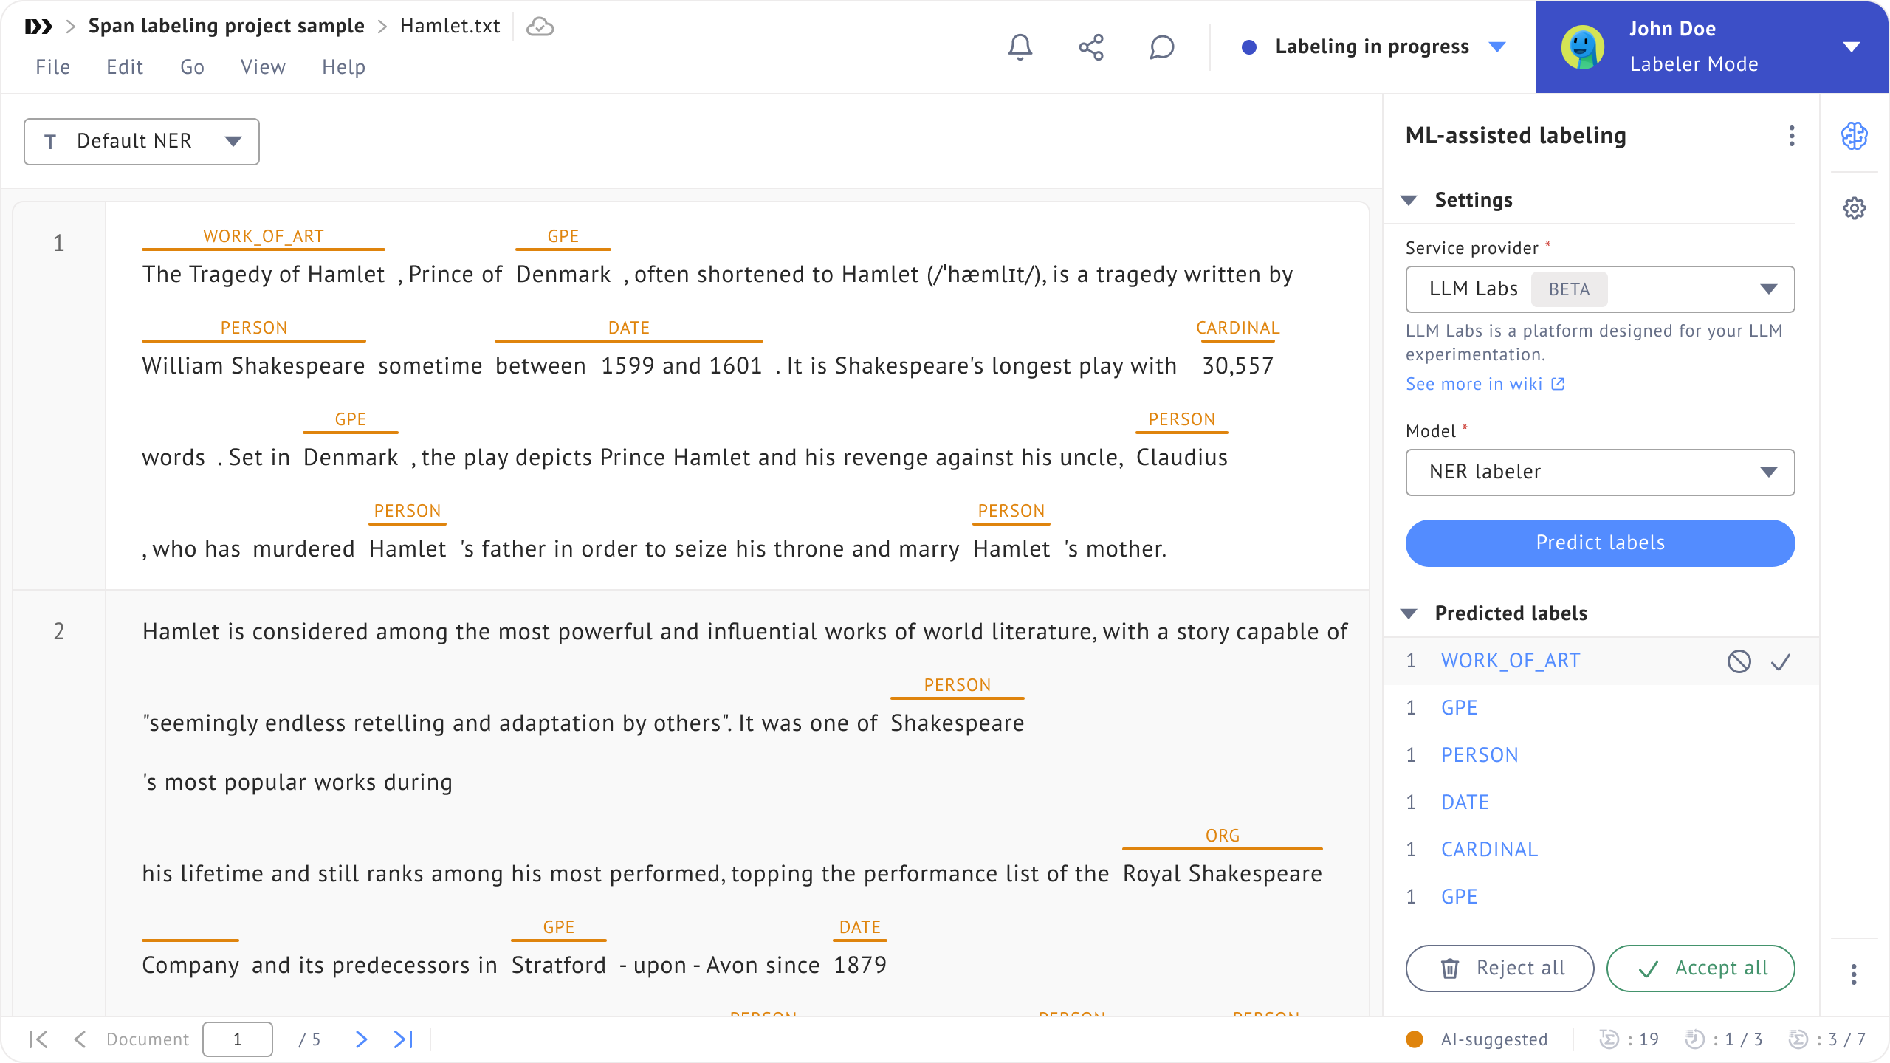Collapse the Predicted labels section
1890x1063 pixels.
[1410, 613]
